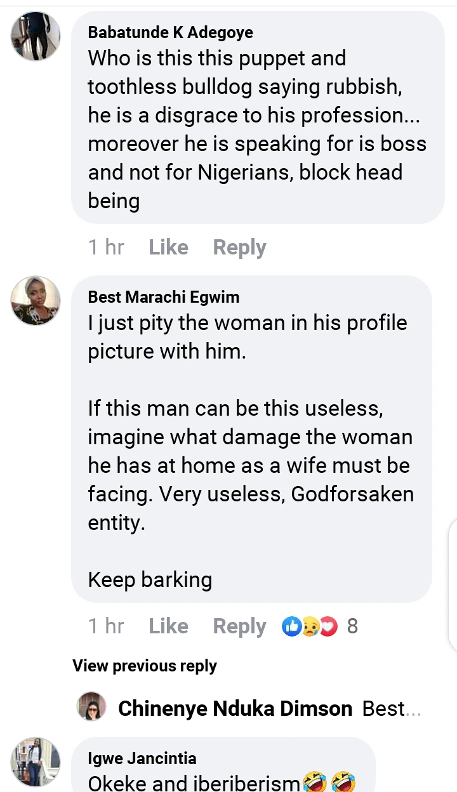Viewport: 457px width, 792px height.
Task: Tap Chinenye Nduka Dimson's small avatar
Action: pos(91,707)
